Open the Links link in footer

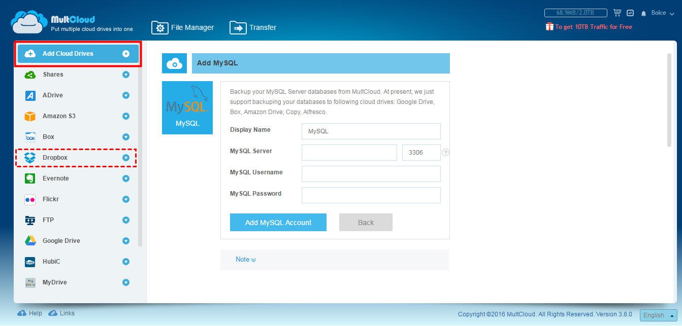click(x=67, y=313)
